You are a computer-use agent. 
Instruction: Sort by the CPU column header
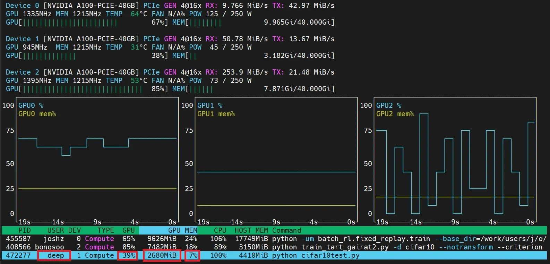pyautogui.click(x=220, y=230)
